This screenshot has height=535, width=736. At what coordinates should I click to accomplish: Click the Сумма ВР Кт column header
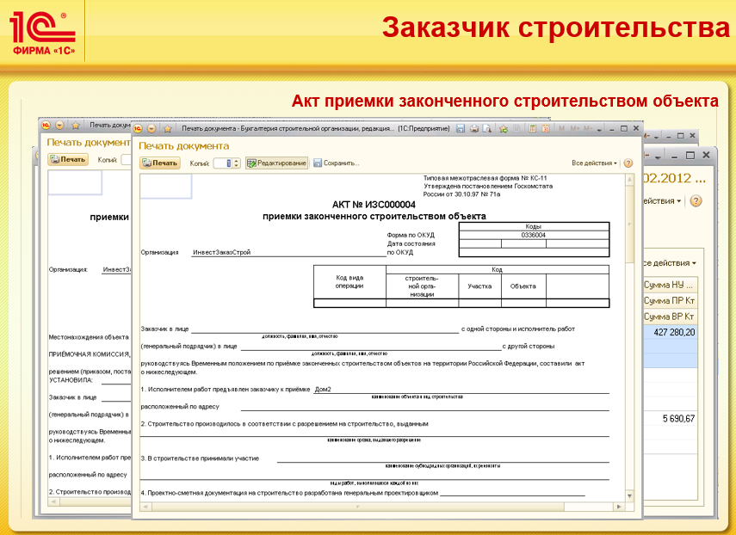click(670, 317)
